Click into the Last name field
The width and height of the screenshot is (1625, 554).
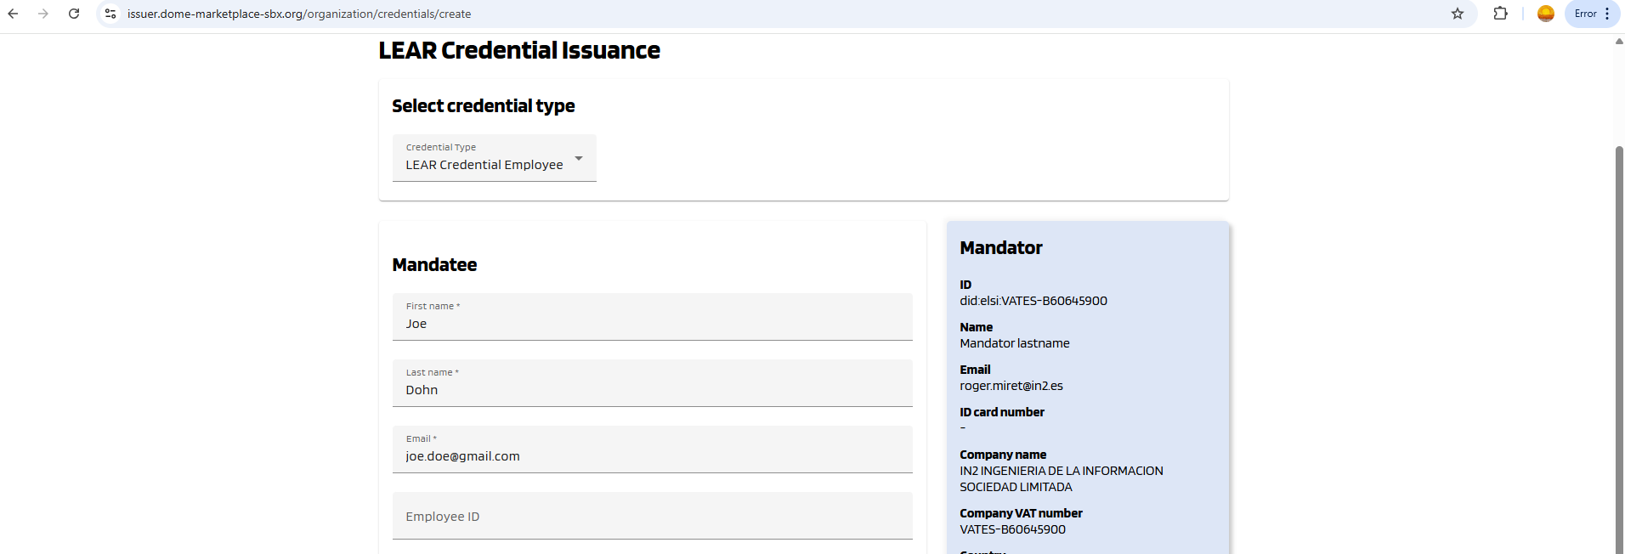[652, 390]
